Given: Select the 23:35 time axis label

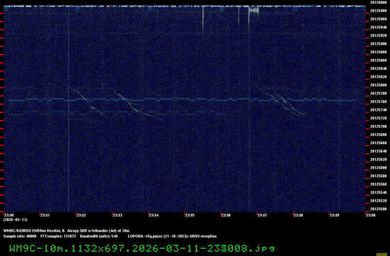Looking at the screenshot, I should click(x=190, y=215).
